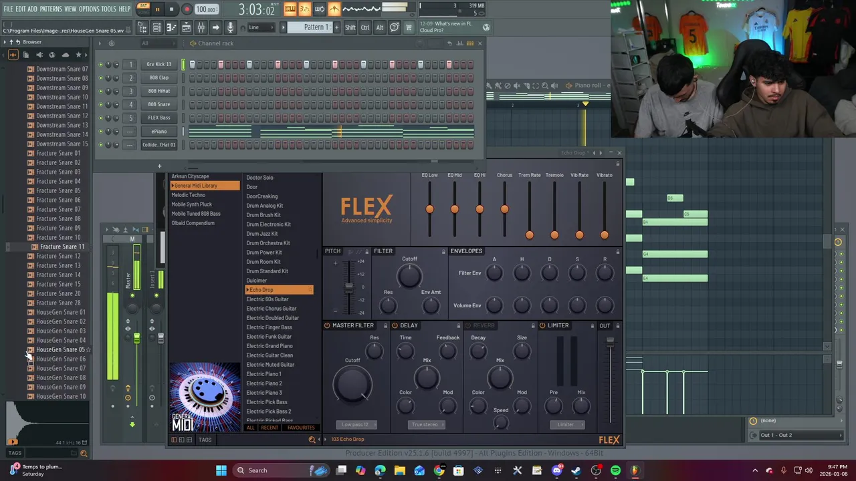Select Melodic Techno pack in FLEX
This screenshot has height=481, width=856.
tap(188, 195)
